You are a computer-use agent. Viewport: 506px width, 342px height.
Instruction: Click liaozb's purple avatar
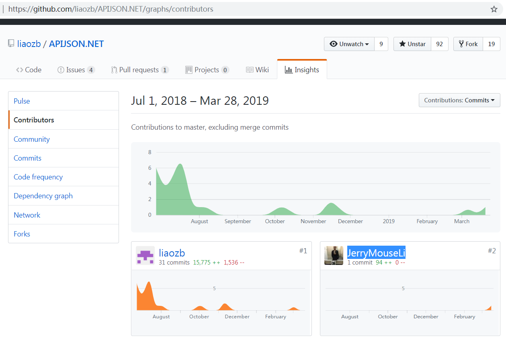coord(145,255)
